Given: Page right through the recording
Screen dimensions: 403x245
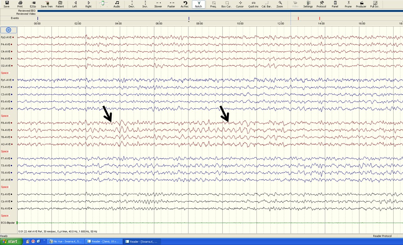Looking at the screenshot, I should click(x=88, y=4).
